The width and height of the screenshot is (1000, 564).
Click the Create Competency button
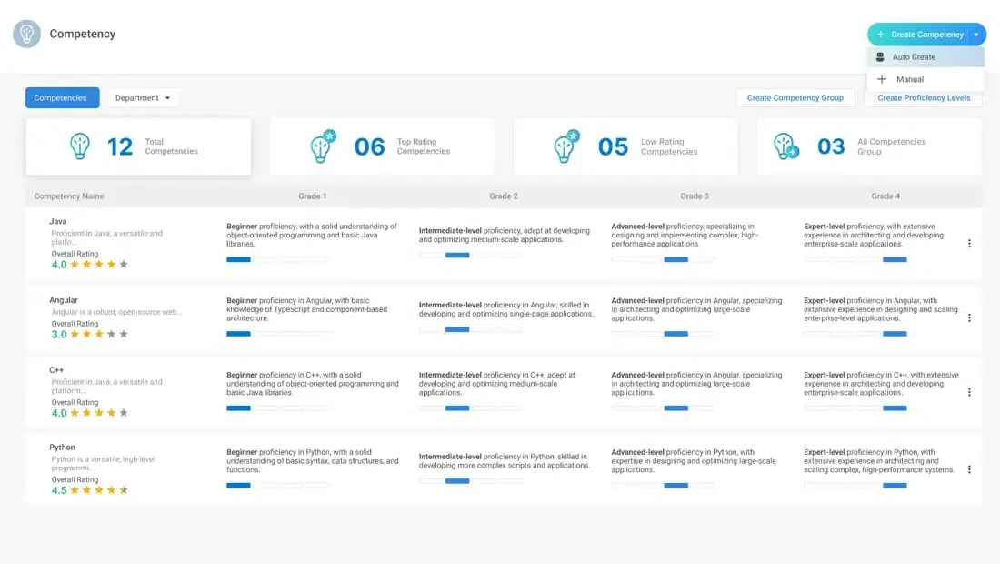click(x=918, y=35)
